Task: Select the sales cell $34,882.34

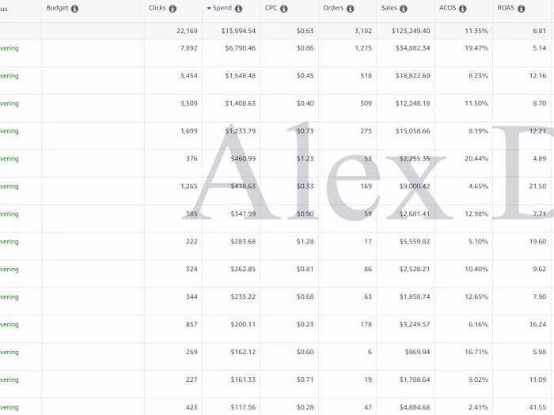Action: click(412, 48)
